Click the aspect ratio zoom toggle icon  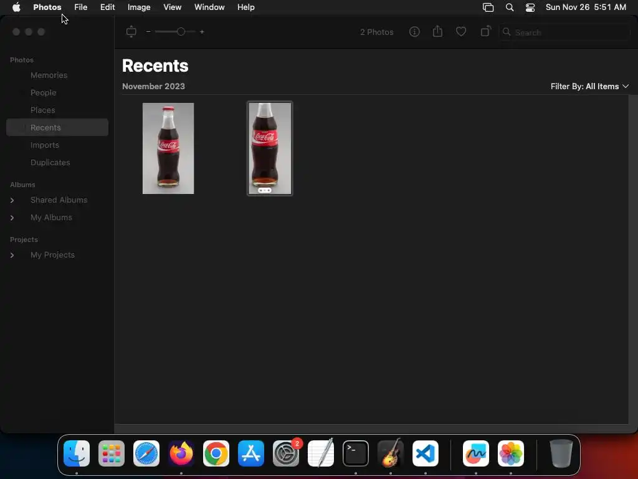pos(131,31)
